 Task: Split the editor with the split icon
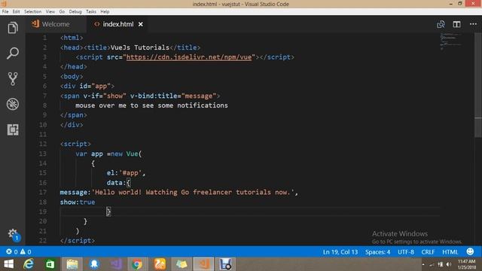[x=456, y=24]
